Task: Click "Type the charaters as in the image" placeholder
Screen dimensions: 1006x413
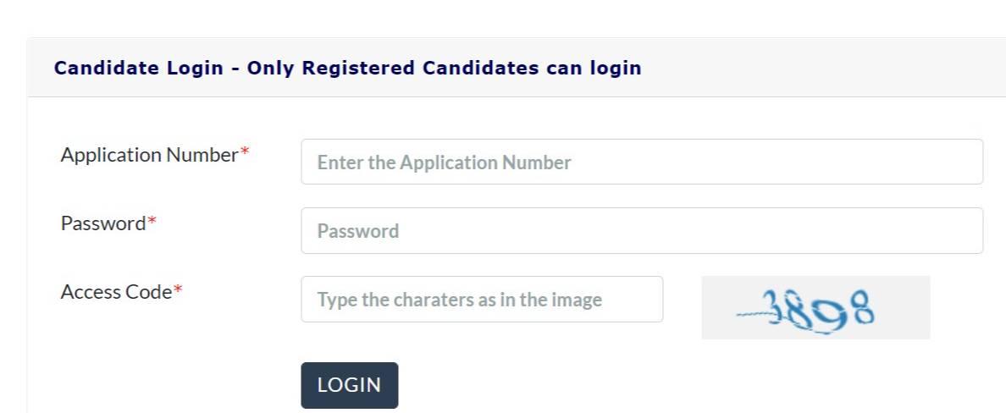Action: [459, 300]
